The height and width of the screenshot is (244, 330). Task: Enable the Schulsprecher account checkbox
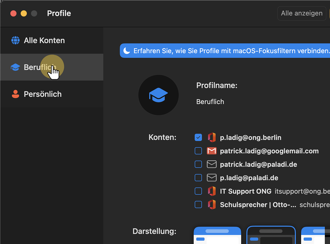coord(198,204)
